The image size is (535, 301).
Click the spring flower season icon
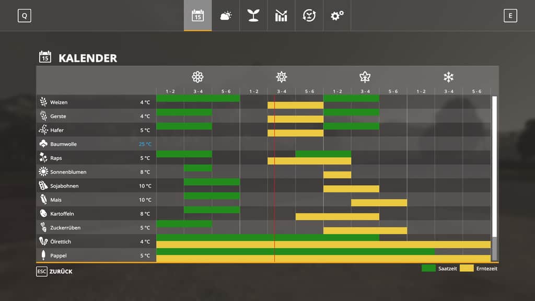pos(197,77)
